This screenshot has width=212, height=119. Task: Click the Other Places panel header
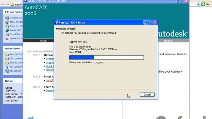(13, 49)
